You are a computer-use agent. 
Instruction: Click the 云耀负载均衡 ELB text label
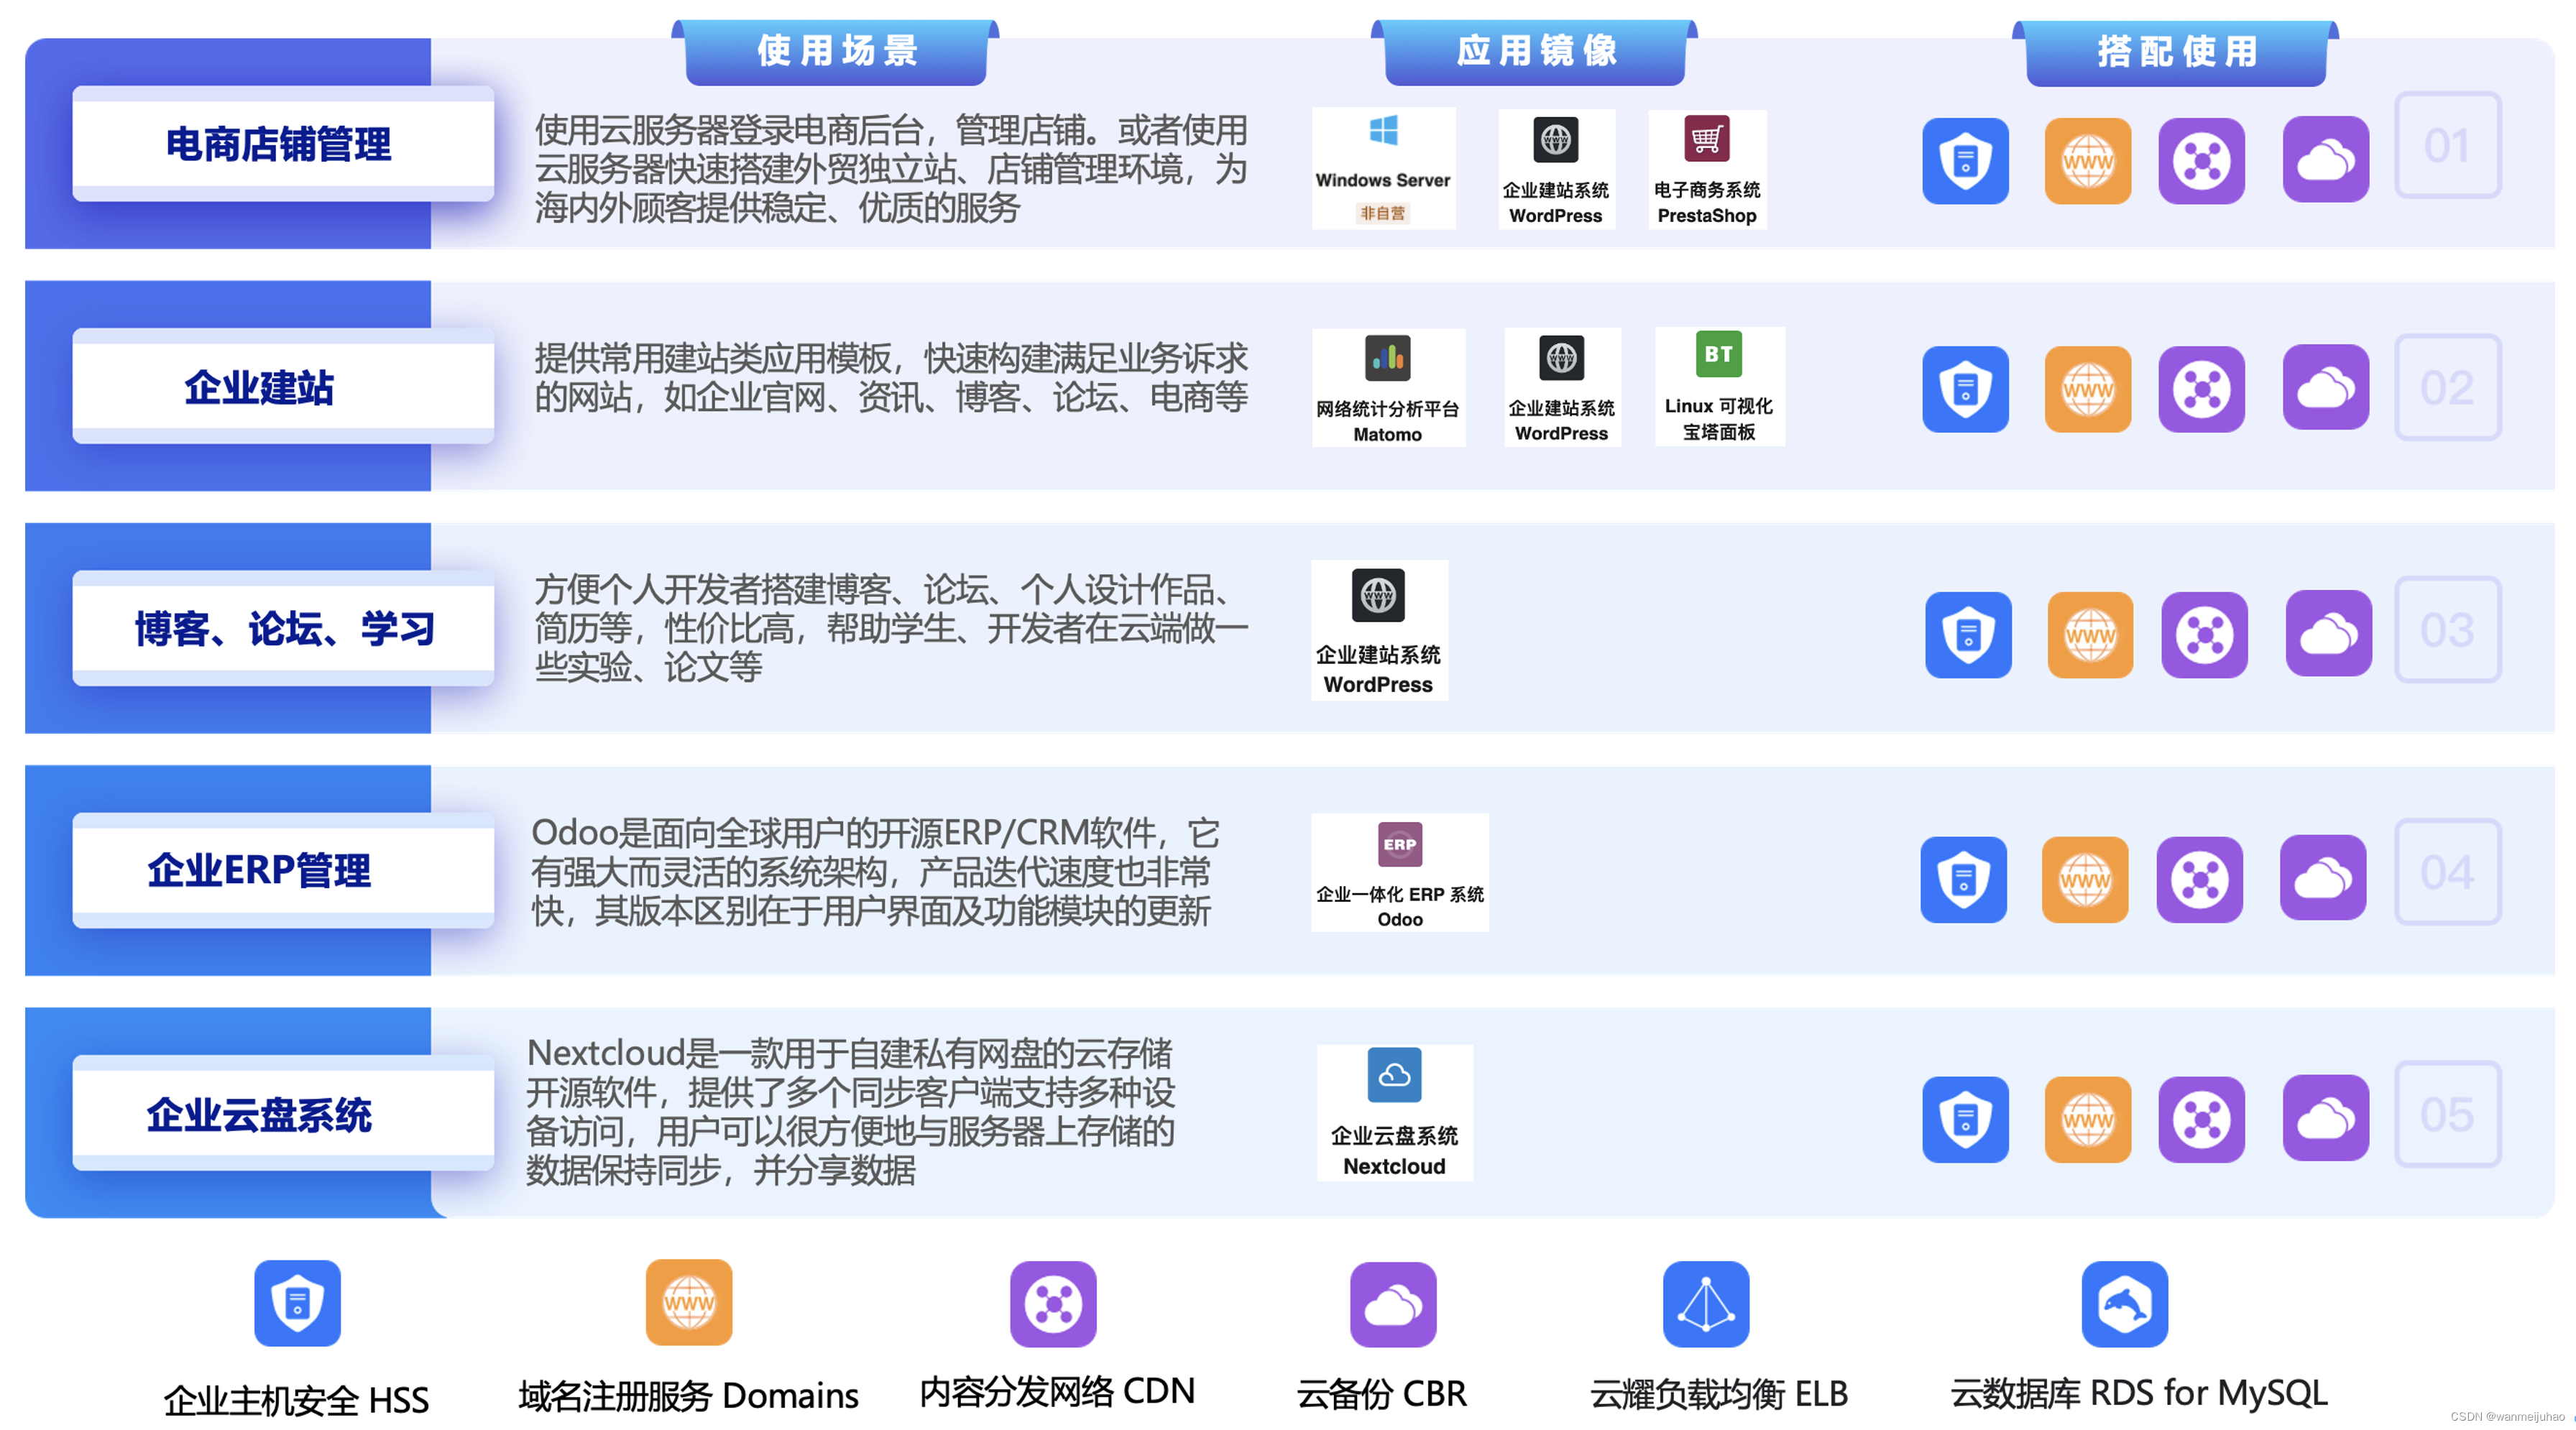click(x=1719, y=1393)
